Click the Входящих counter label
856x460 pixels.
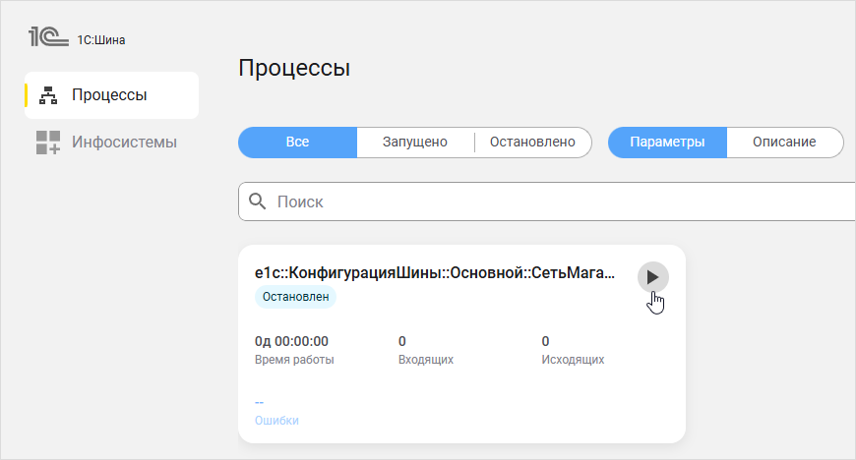pyautogui.click(x=426, y=360)
